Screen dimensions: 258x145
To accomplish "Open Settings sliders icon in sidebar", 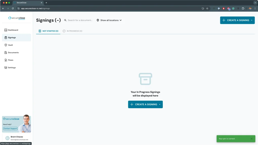I will 6,68.
